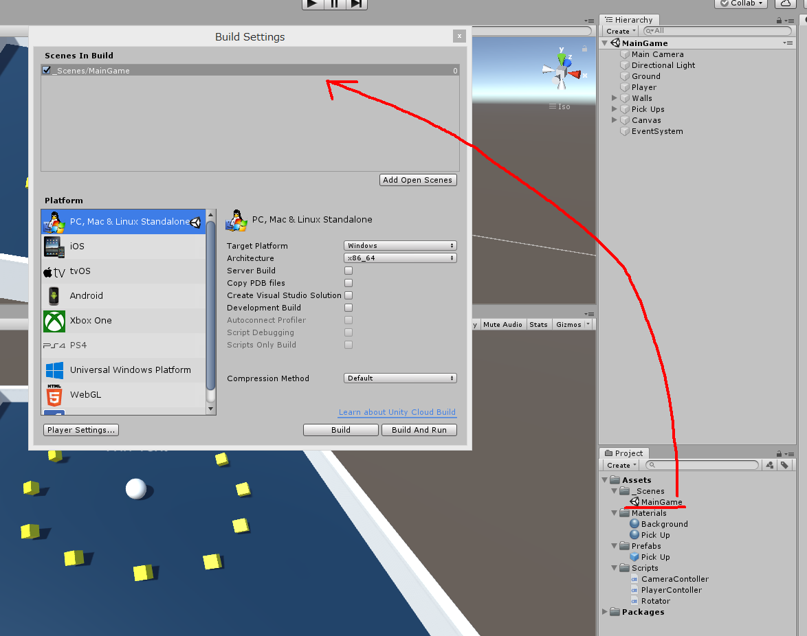Viewport: 807px width, 636px height.
Task: Open the cloud services icon
Action: click(786, 3)
